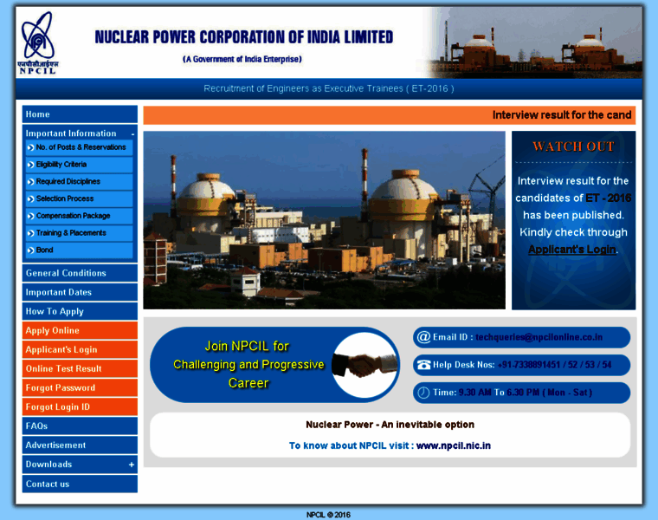Click 'Nuclear Power - An inevitable option' text
Viewport: 658px width, 520px height.
pyautogui.click(x=390, y=425)
